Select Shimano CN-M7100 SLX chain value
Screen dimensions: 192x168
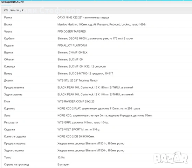(73, 52)
